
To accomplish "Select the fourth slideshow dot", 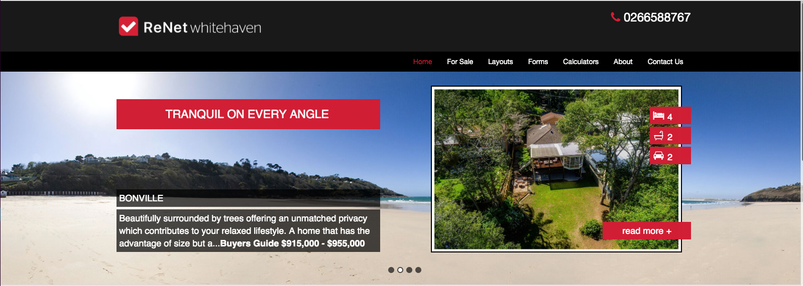I will 418,270.
